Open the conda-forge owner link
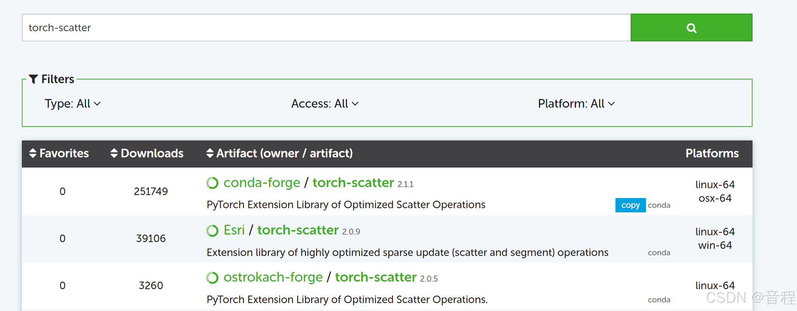 [262, 183]
